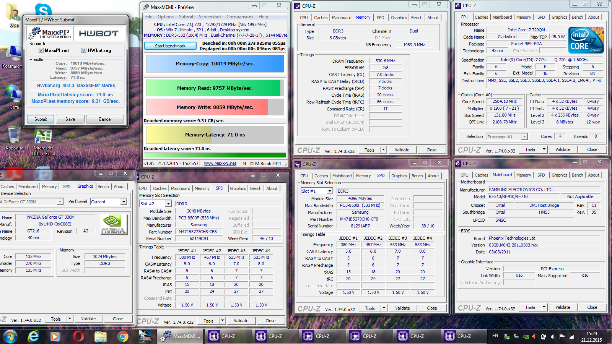This screenshot has height=344, width=612.
Task: Click the blue Memory-Copy result bar
Action: click(x=215, y=64)
